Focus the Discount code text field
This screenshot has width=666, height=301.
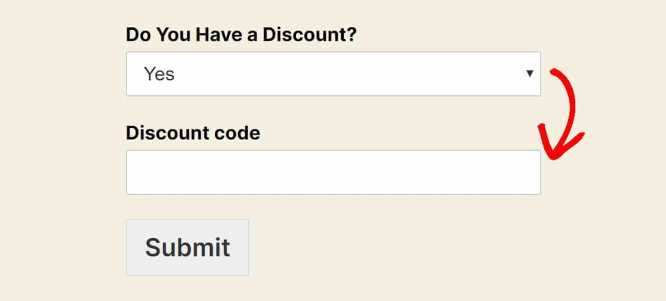(x=333, y=172)
